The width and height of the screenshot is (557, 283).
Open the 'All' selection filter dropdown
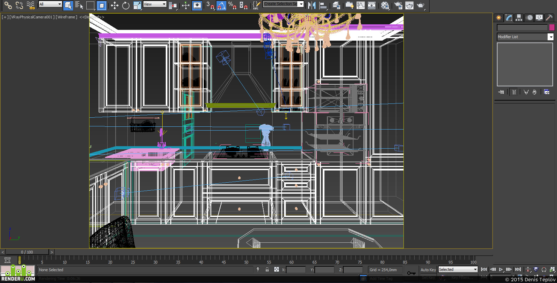(x=50, y=4)
